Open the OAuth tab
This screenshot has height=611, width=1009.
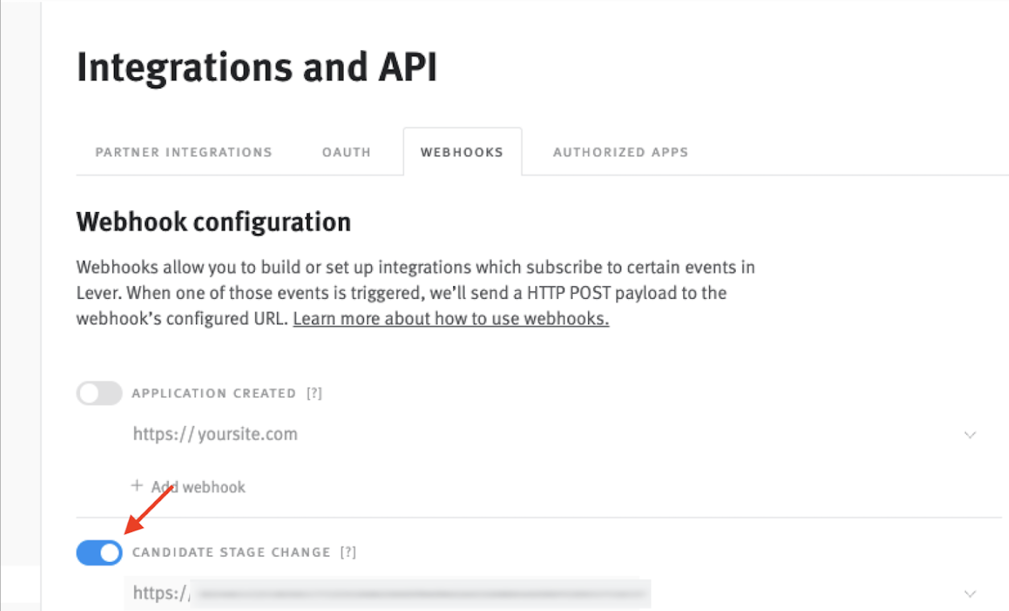click(x=346, y=152)
